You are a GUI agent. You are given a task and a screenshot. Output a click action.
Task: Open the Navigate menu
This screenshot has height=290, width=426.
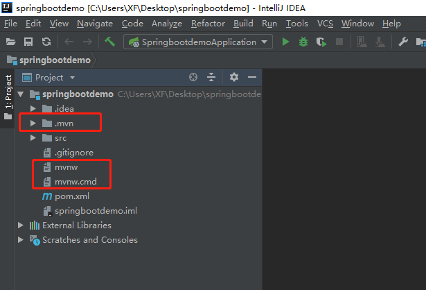coord(95,24)
